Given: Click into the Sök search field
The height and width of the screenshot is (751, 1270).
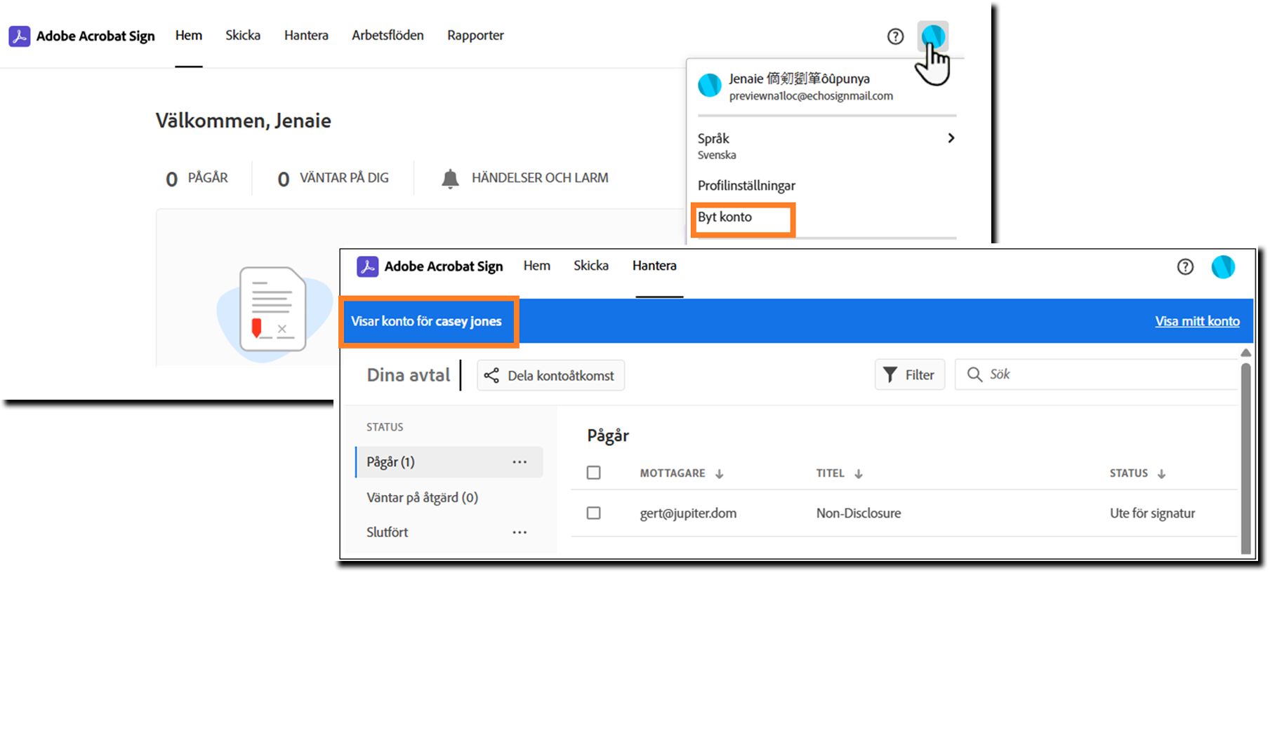Looking at the screenshot, I should tap(1096, 374).
